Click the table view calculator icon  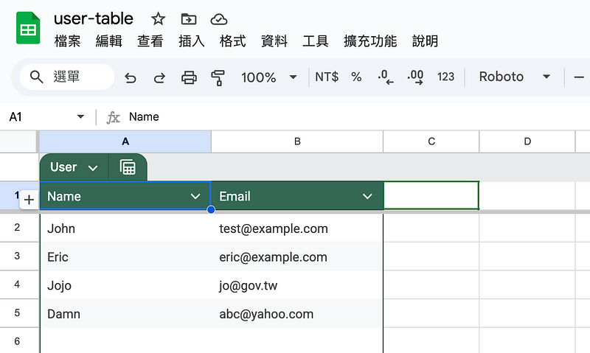[x=128, y=167]
